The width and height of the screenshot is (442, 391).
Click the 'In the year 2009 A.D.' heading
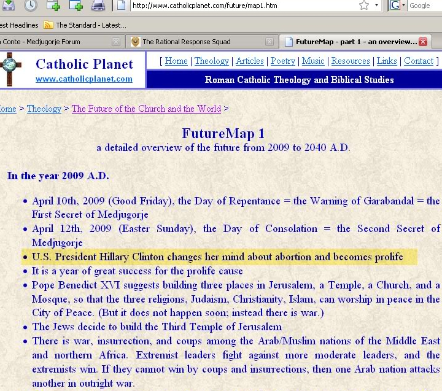(x=58, y=176)
